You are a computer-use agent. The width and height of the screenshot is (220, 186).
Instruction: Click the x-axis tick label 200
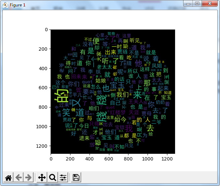(70, 159)
